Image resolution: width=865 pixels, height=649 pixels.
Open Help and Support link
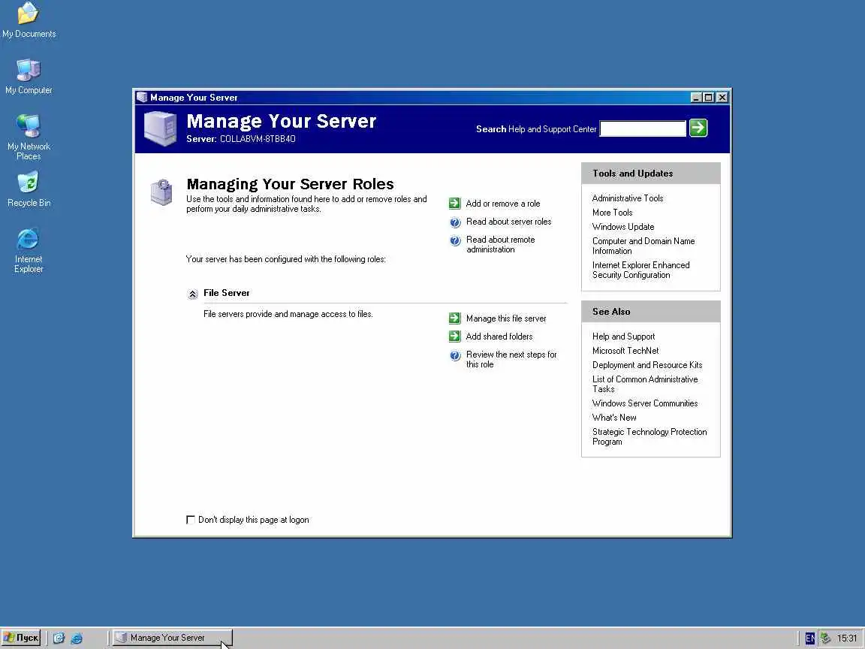tap(623, 336)
